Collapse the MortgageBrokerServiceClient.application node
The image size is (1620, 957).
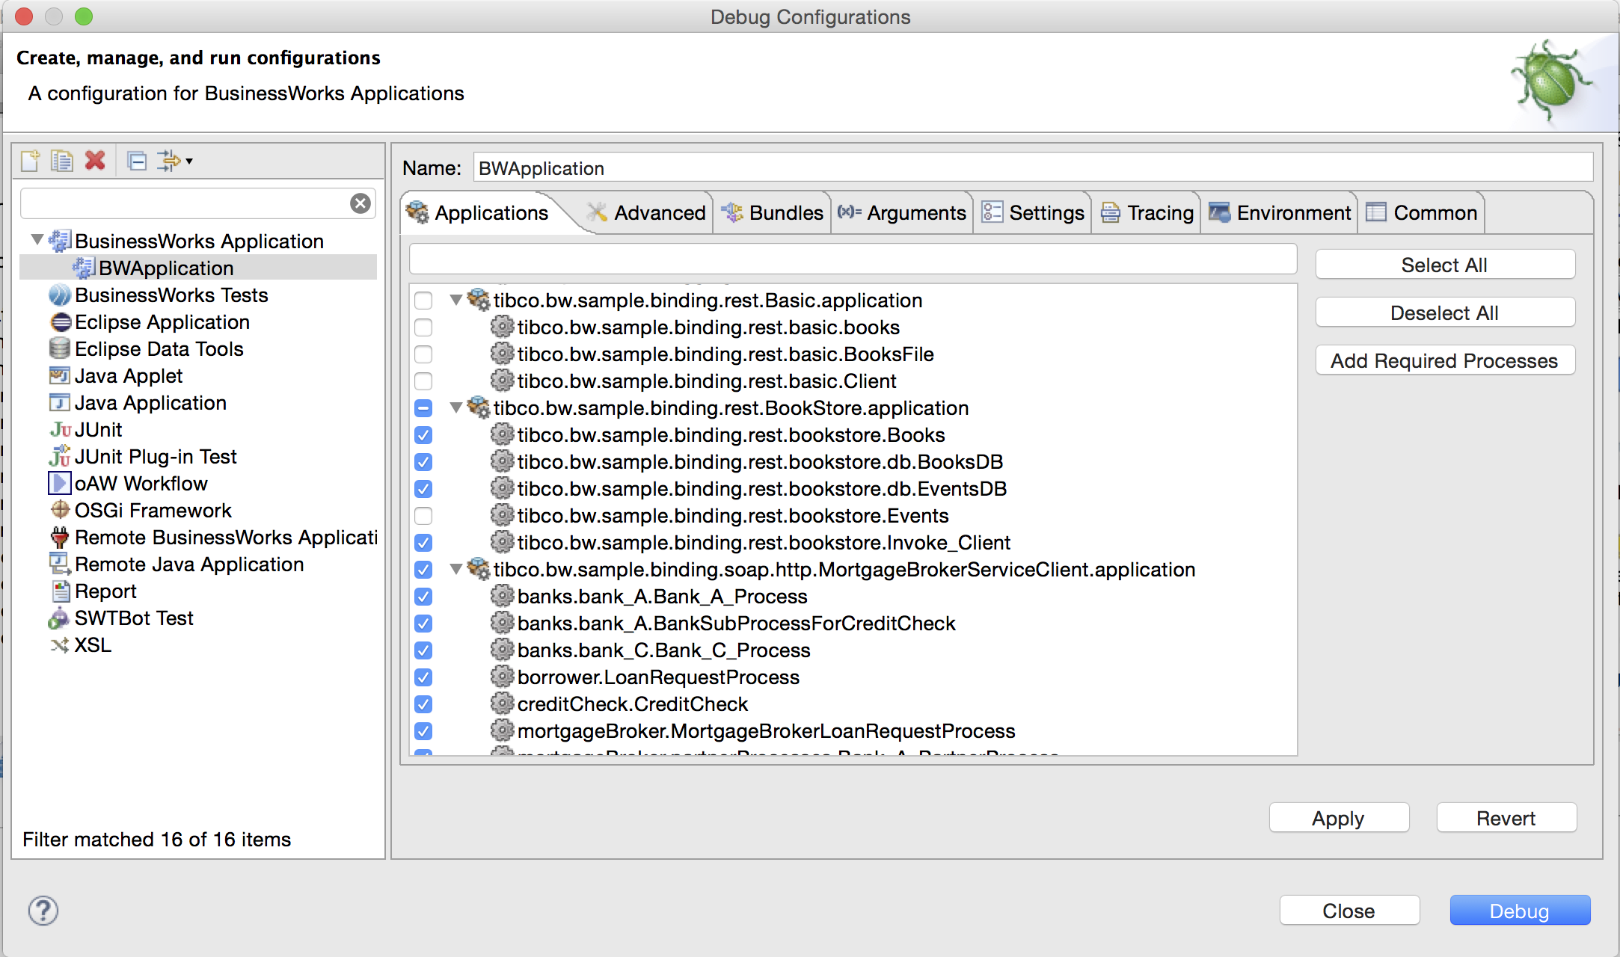tap(455, 569)
